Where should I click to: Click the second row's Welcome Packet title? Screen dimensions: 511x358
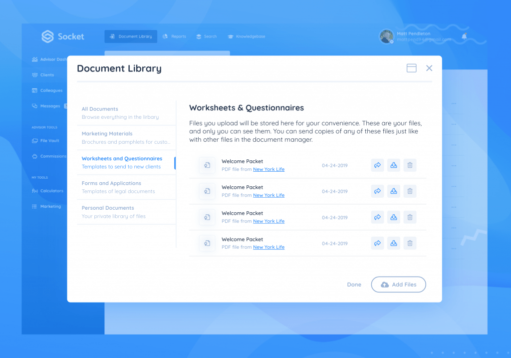(x=243, y=187)
